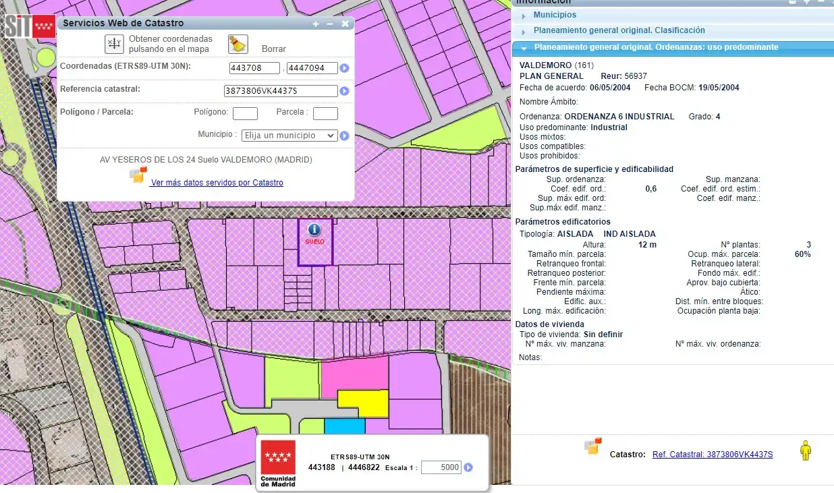
Task: Select the Uso predominante Industrial text
Action: coord(574,127)
